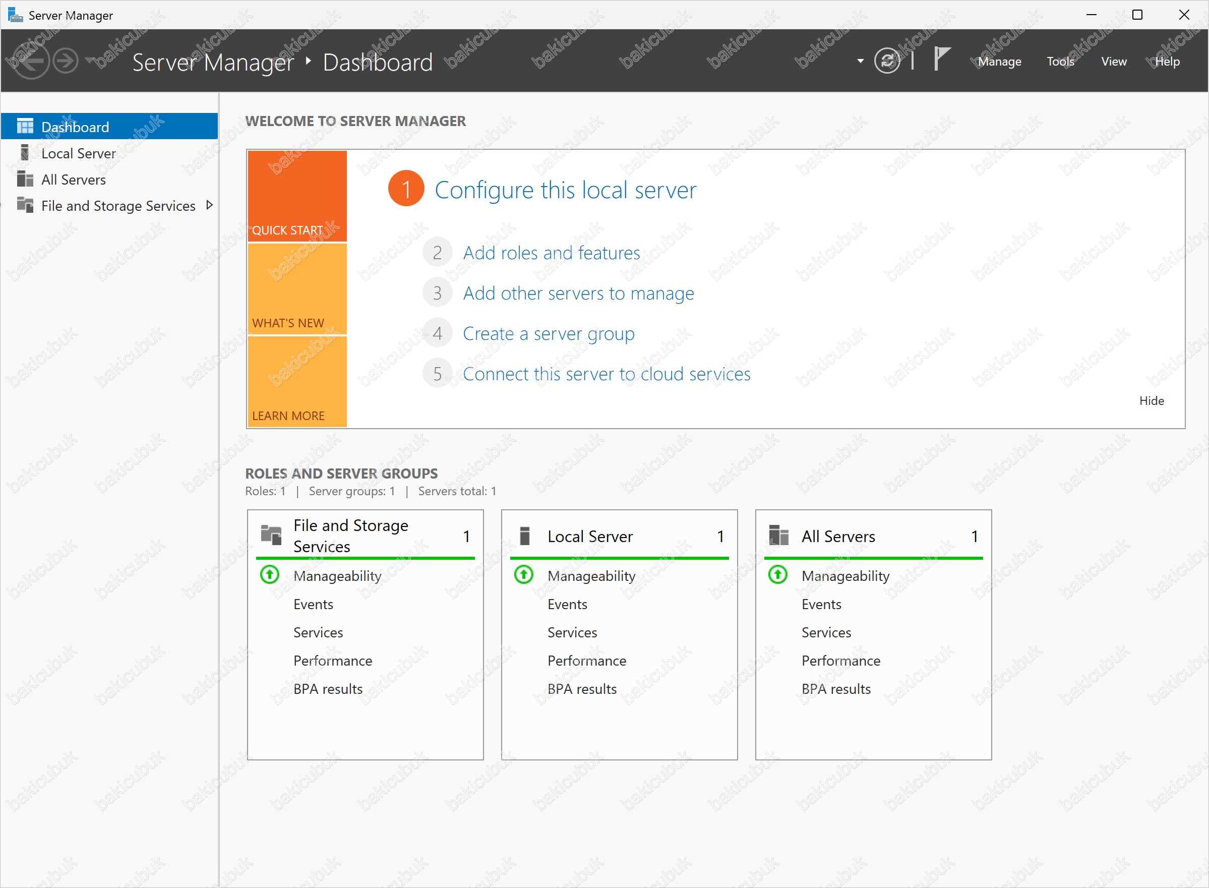Click Events in File and Storage Services tile
The image size is (1209, 888).
point(313,604)
